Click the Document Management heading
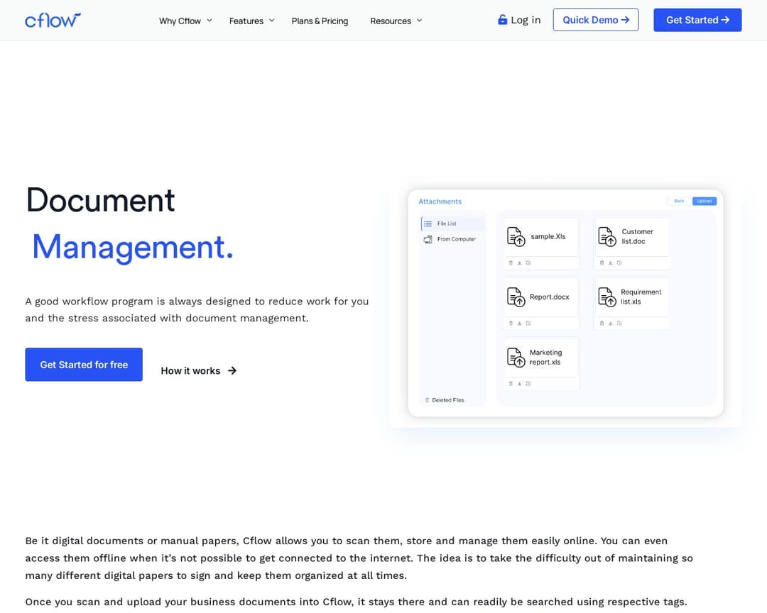Image resolution: width=767 pixels, height=613 pixels. tap(130, 223)
